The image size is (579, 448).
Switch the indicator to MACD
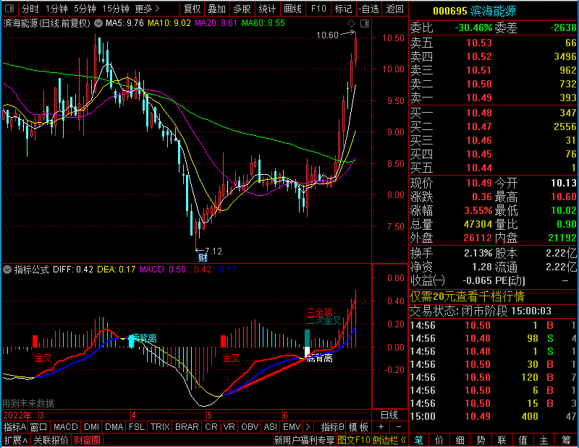65,427
